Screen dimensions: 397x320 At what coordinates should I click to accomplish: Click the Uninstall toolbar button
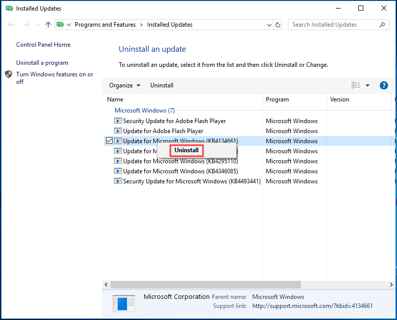pos(162,85)
